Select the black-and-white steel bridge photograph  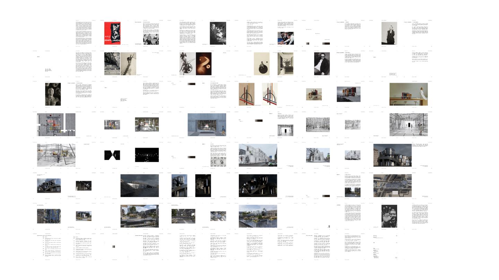(112, 64)
